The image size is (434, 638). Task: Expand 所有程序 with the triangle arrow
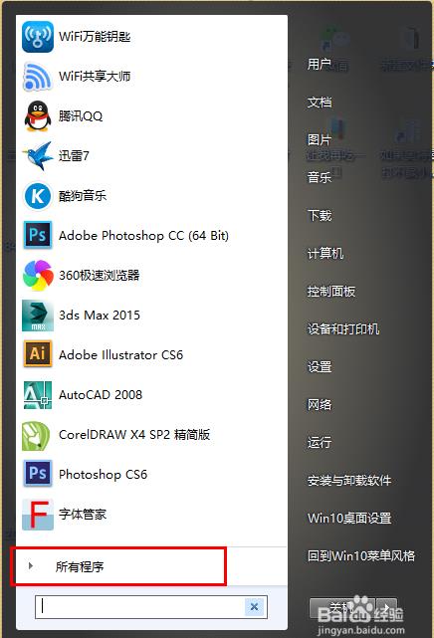pos(31,566)
